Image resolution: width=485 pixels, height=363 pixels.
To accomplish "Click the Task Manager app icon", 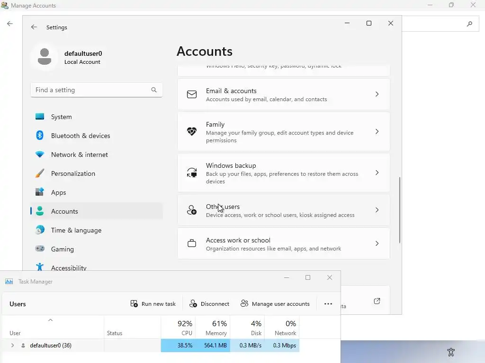I will pyautogui.click(x=9, y=281).
